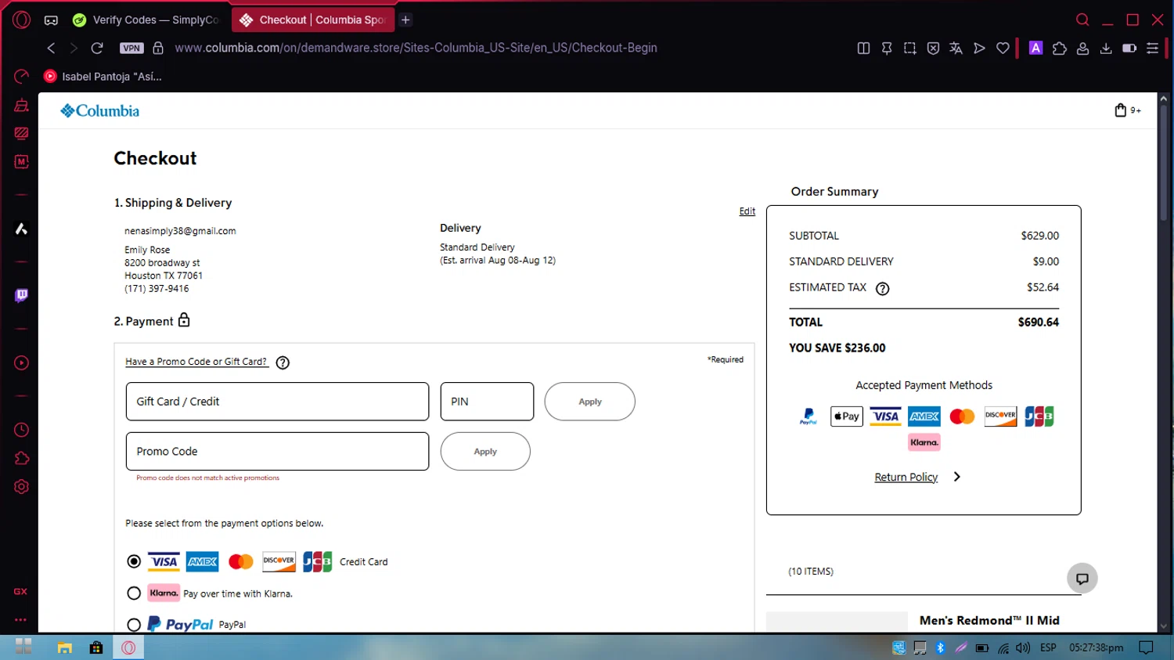Take a page snapshot

point(909,48)
